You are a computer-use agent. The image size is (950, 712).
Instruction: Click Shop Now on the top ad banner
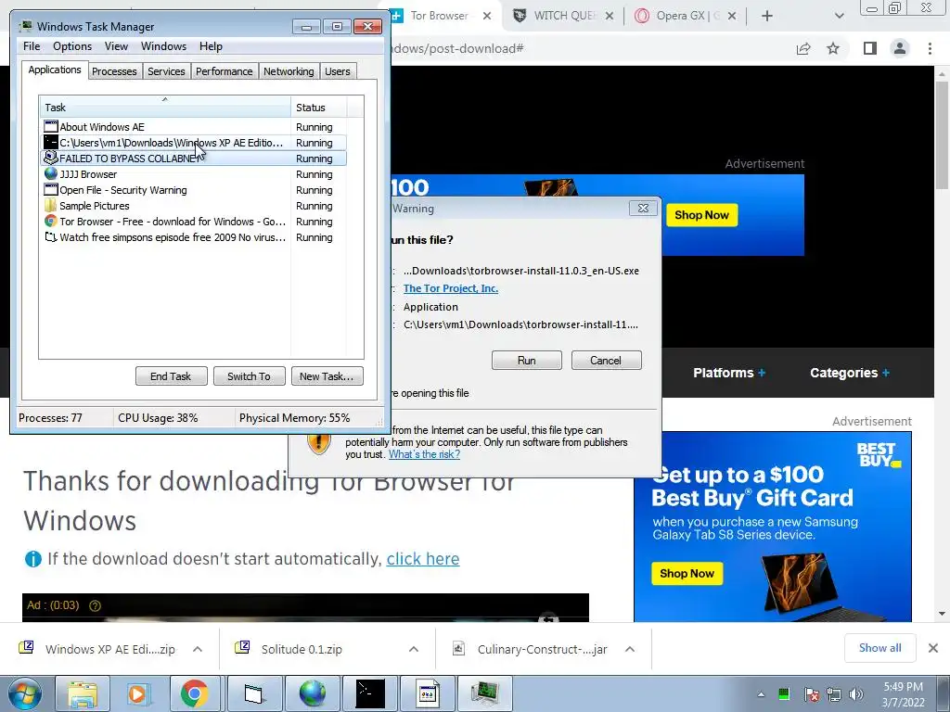pos(701,215)
